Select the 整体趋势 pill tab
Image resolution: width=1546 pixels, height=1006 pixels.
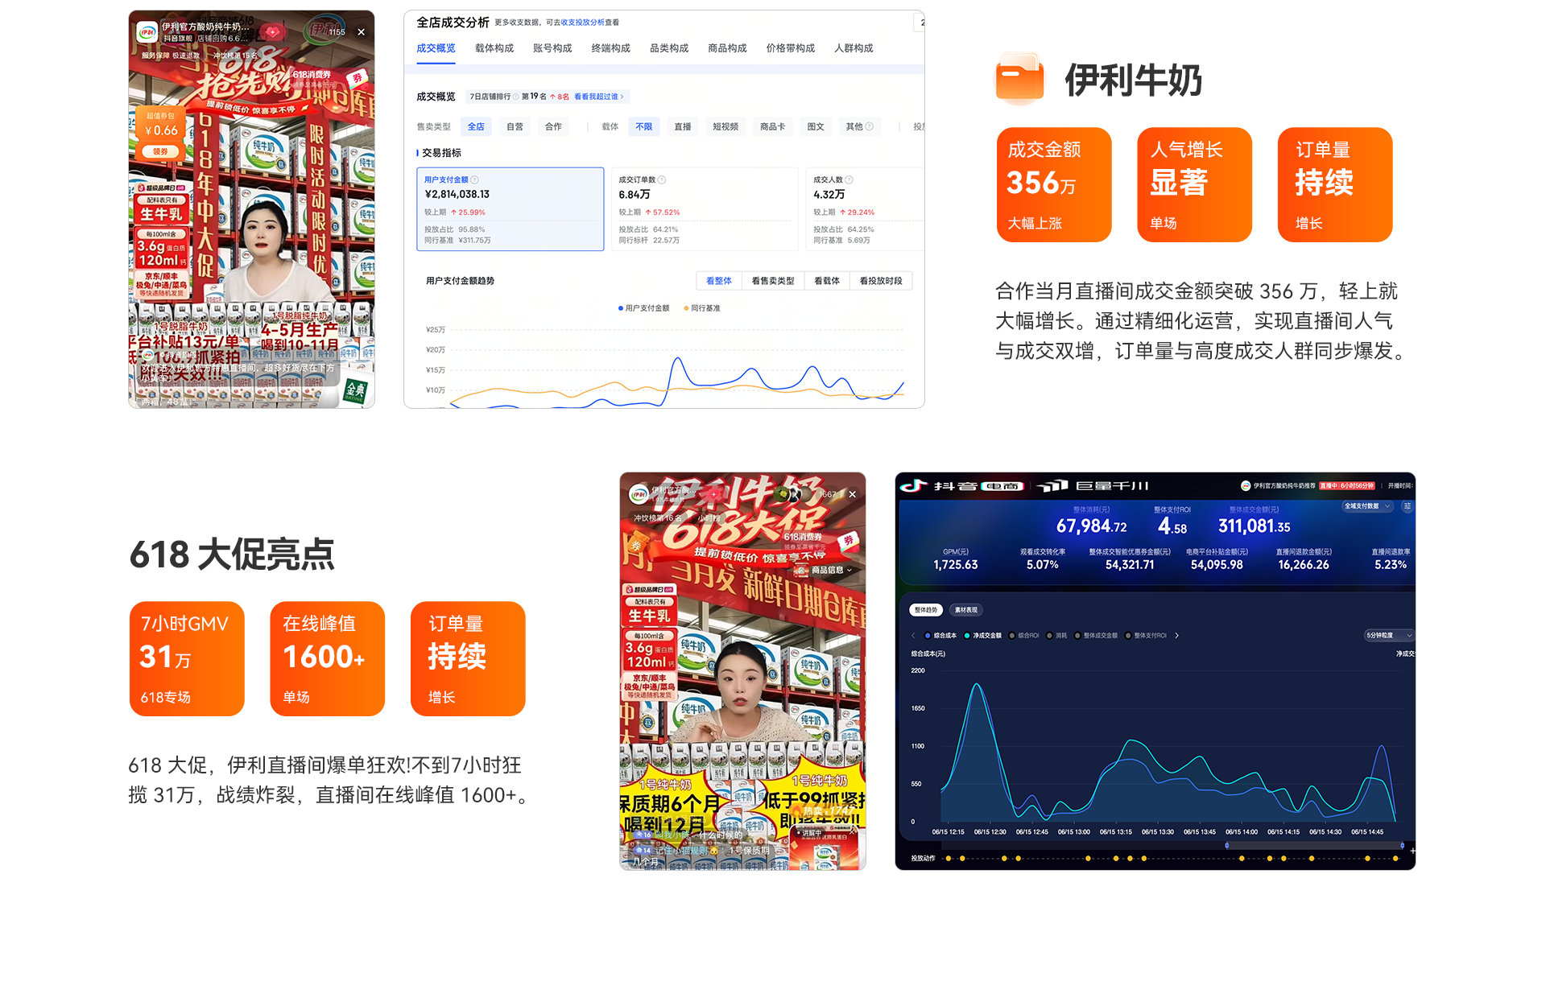(926, 610)
